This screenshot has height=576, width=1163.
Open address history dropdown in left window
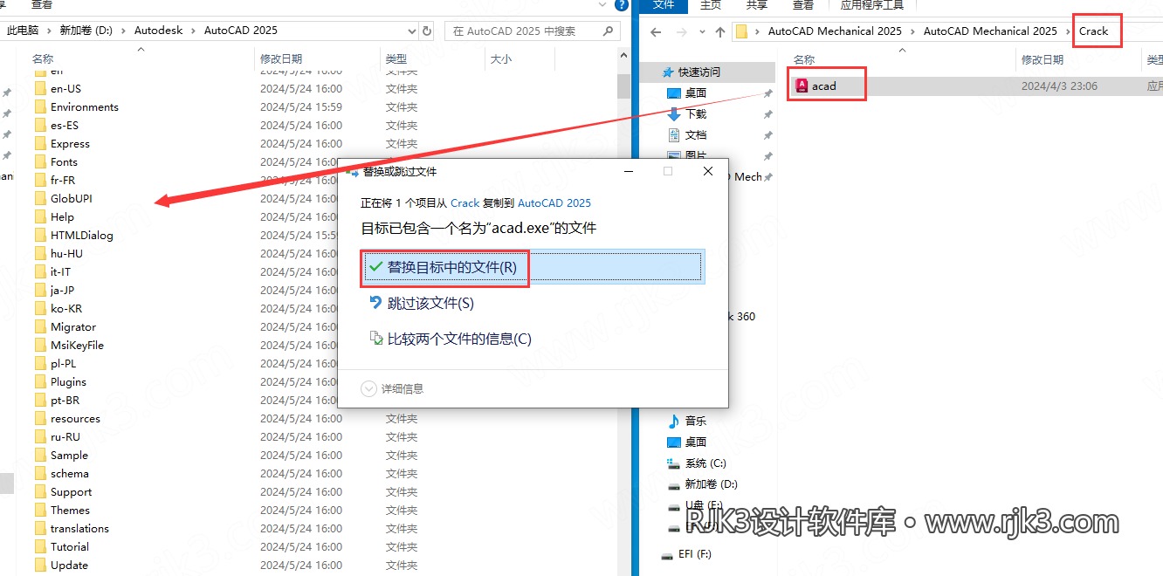[x=412, y=31]
